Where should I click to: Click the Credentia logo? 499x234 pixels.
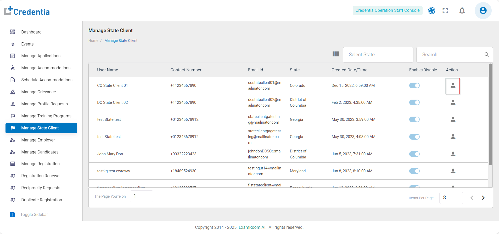[x=27, y=11]
